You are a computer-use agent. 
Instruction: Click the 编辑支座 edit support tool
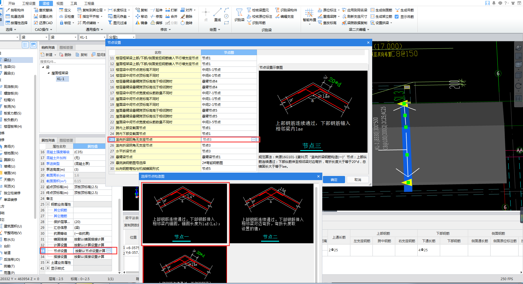285,16
